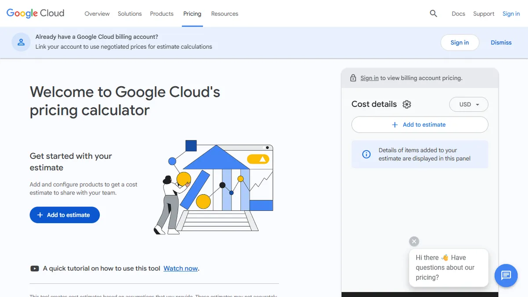Click the video icon next to the tutorial link
Screen dimensions: 528x297
(x=34, y=268)
